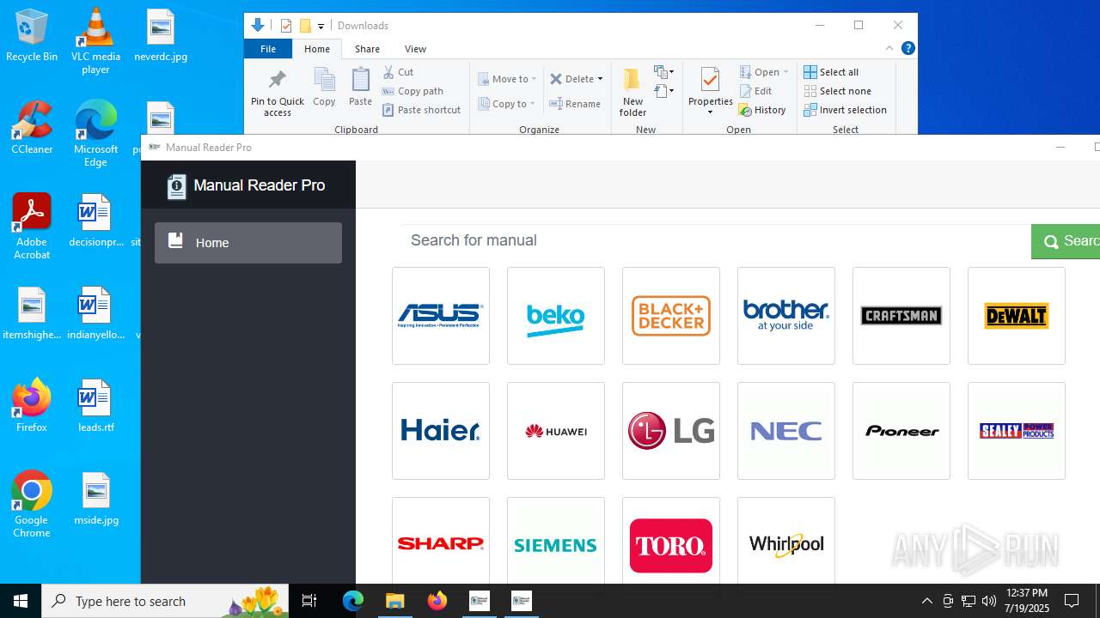Click Paste shortcut in Downloads ribbon
1100x618 pixels.
(x=422, y=110)
